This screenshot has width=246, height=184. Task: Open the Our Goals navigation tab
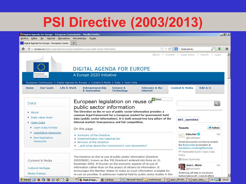47,88
